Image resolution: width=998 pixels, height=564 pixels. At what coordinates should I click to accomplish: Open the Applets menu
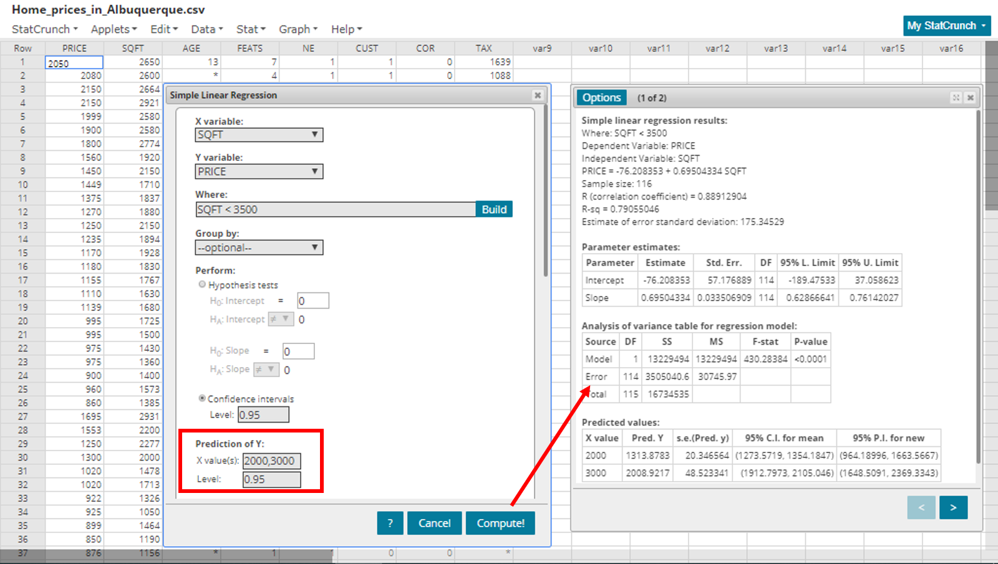(x=114, y=29)
